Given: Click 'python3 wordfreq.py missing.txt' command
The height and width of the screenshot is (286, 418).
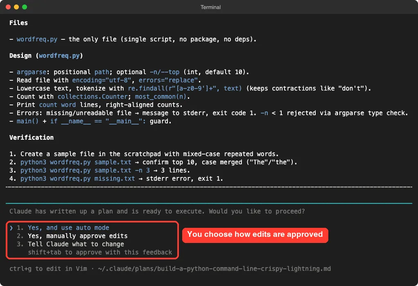Looking at the screenshot, I should (77, 179).
